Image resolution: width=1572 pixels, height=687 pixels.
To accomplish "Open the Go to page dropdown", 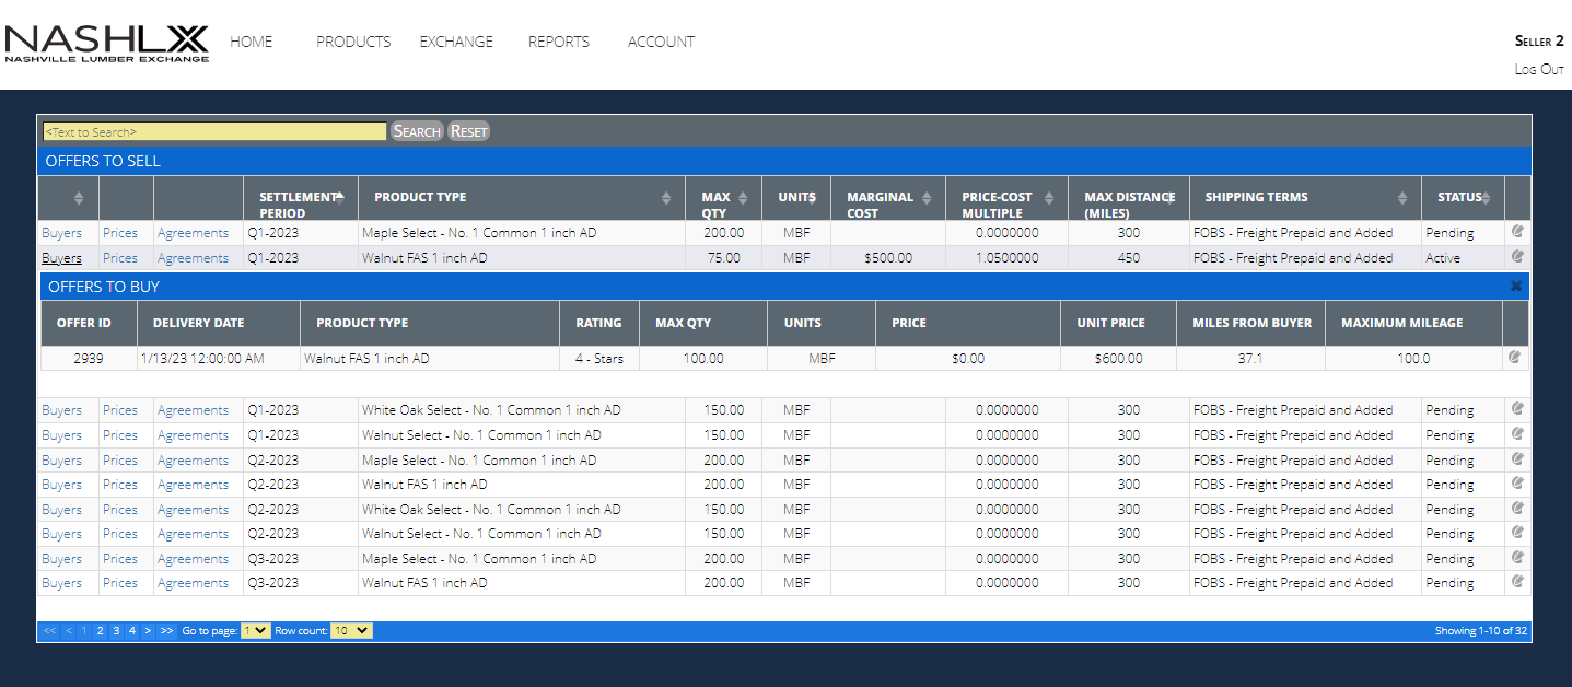I will 255,630.
